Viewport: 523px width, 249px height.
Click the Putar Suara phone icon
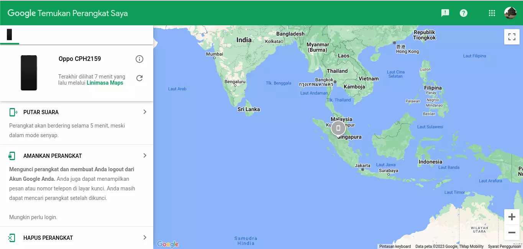[13, 112]
